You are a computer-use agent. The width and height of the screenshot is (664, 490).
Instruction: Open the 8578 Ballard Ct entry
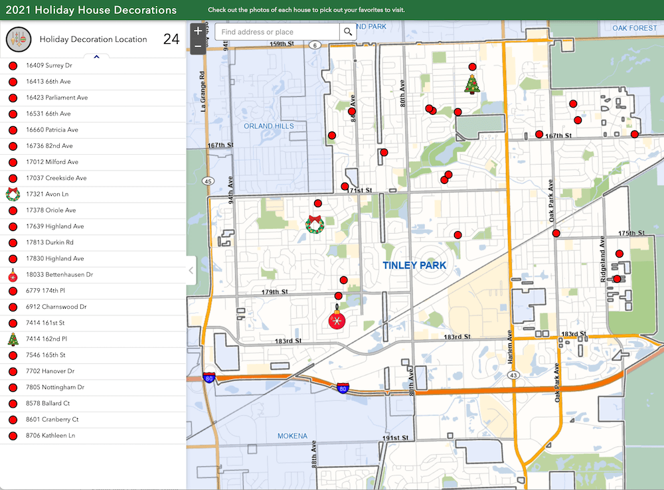[x=93, y=403]
